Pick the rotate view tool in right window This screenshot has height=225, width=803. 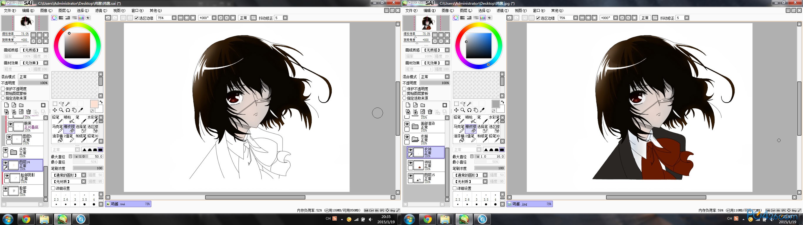(x=469, y=110)
